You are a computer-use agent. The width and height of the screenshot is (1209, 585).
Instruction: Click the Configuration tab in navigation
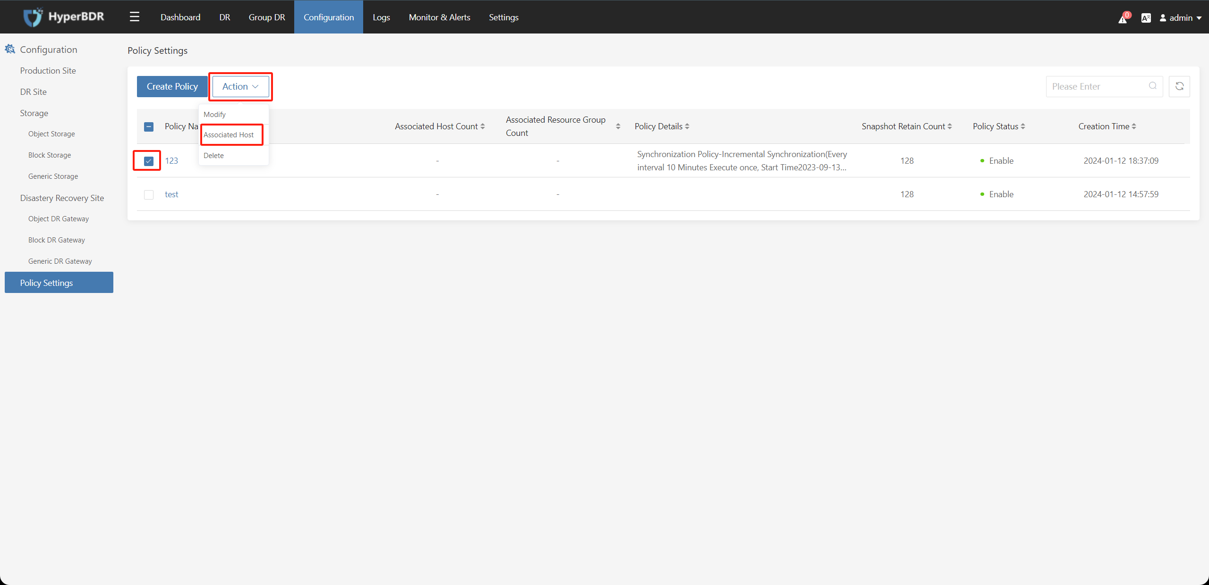coord(327,17)
